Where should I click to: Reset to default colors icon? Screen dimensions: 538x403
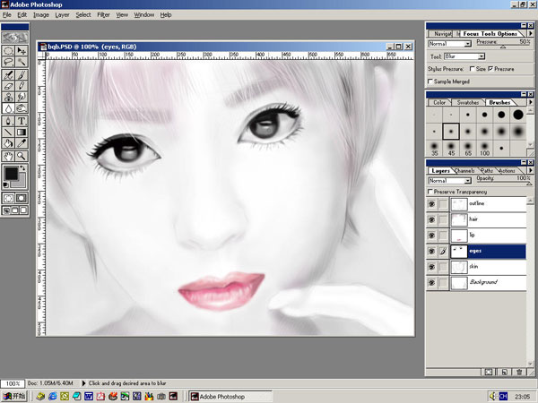click(x=6, y=185)
